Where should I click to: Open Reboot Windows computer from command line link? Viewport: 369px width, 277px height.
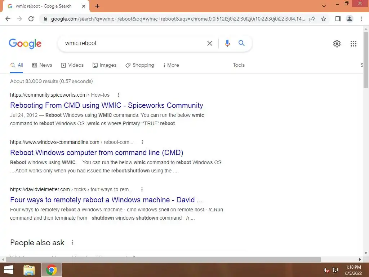pos(97,153)
